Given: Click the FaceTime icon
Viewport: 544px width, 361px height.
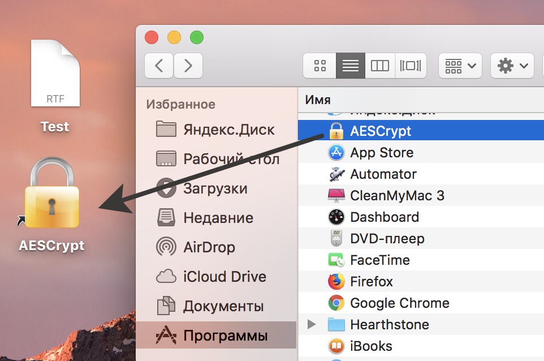Looking at the screenshot, I should [336, 260].
